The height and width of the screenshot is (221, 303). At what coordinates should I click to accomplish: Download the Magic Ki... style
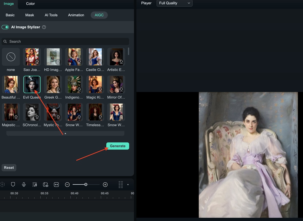(100, 89)
